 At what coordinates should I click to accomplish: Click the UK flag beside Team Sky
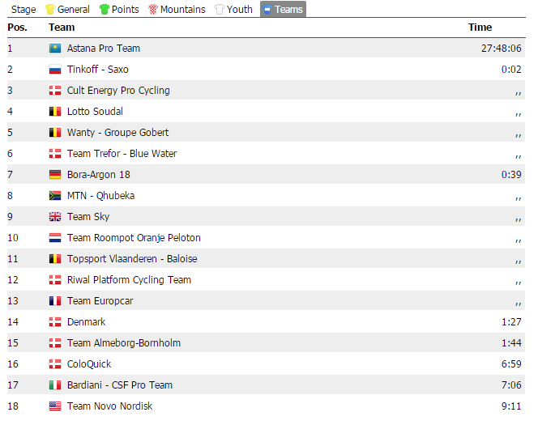(55, 217)
